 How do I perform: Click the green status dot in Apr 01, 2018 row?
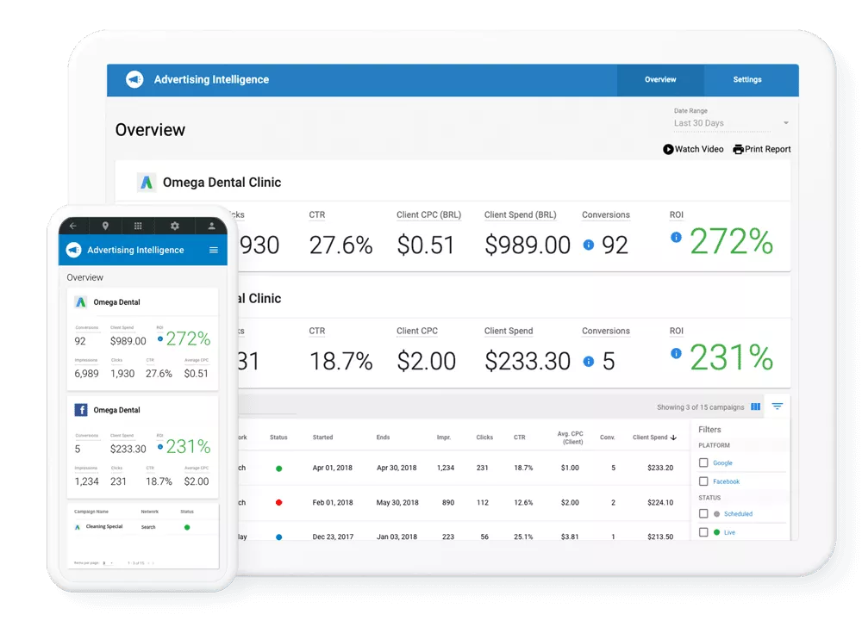tap(278, 469)
